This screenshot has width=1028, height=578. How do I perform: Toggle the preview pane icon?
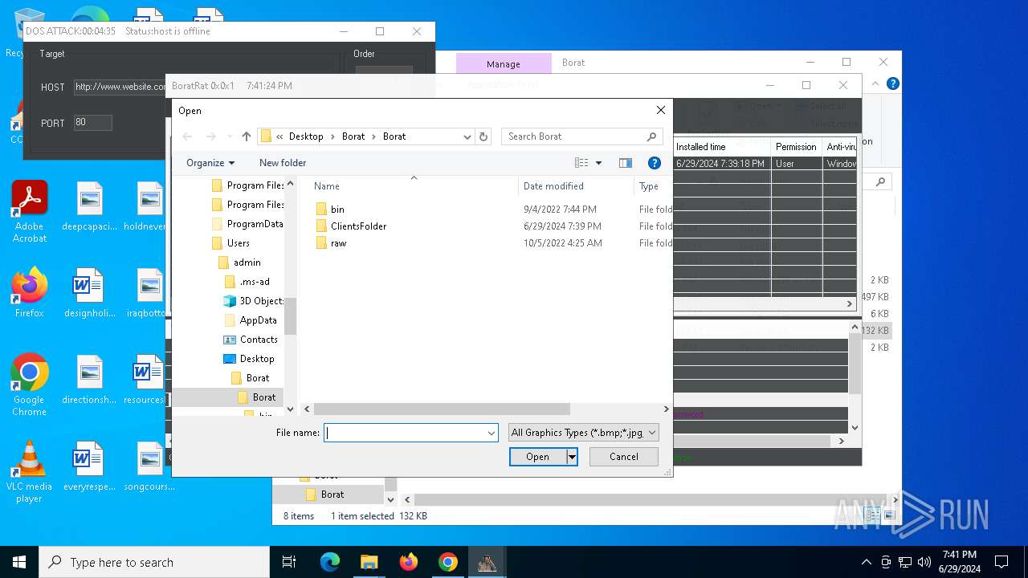[626, 163]
